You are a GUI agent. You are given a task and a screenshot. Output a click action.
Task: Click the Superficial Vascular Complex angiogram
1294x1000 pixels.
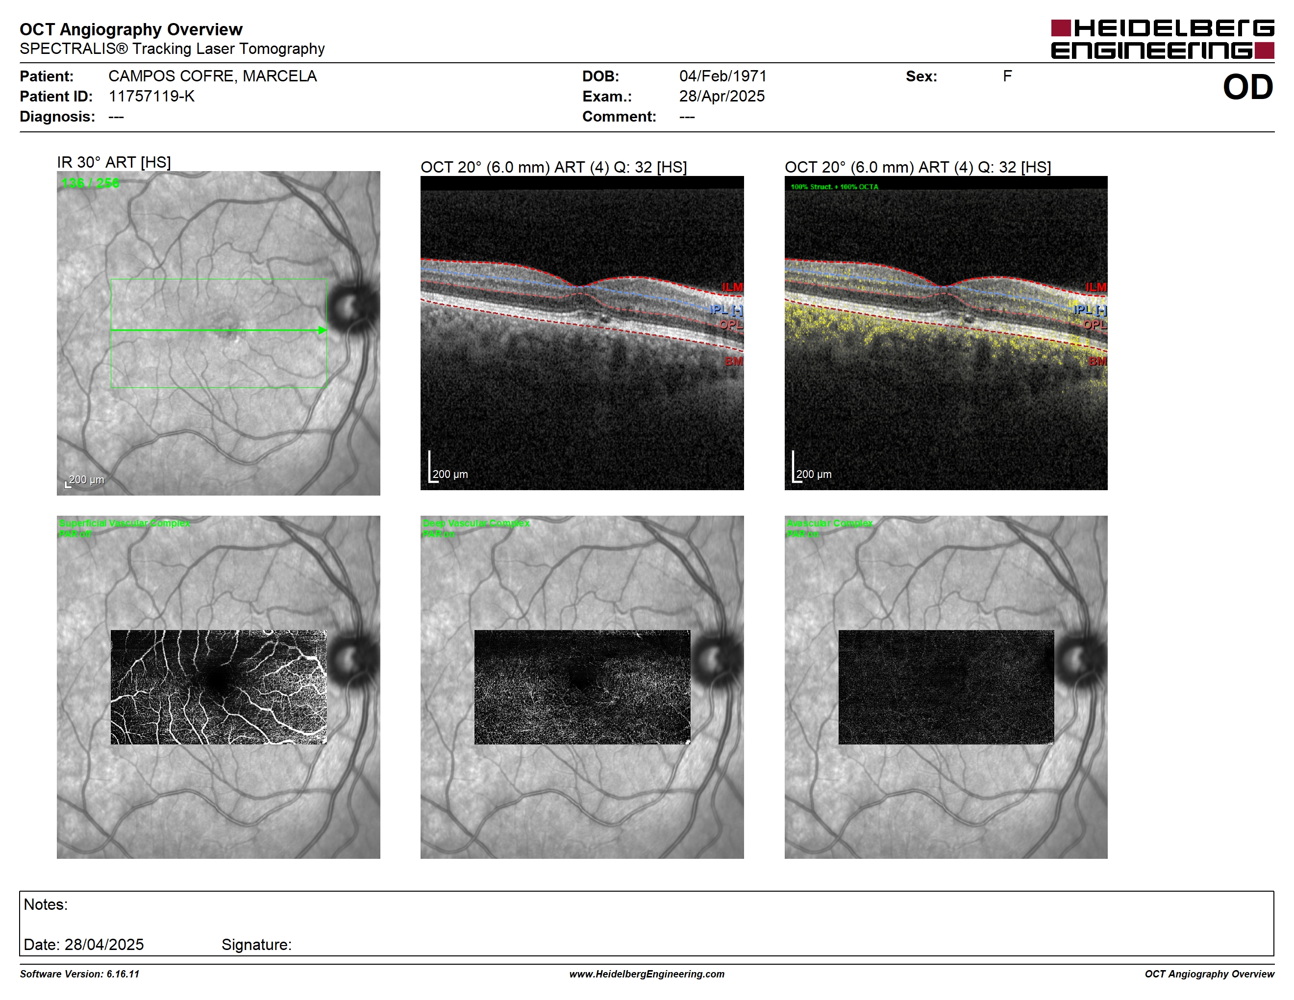(219, 687)
